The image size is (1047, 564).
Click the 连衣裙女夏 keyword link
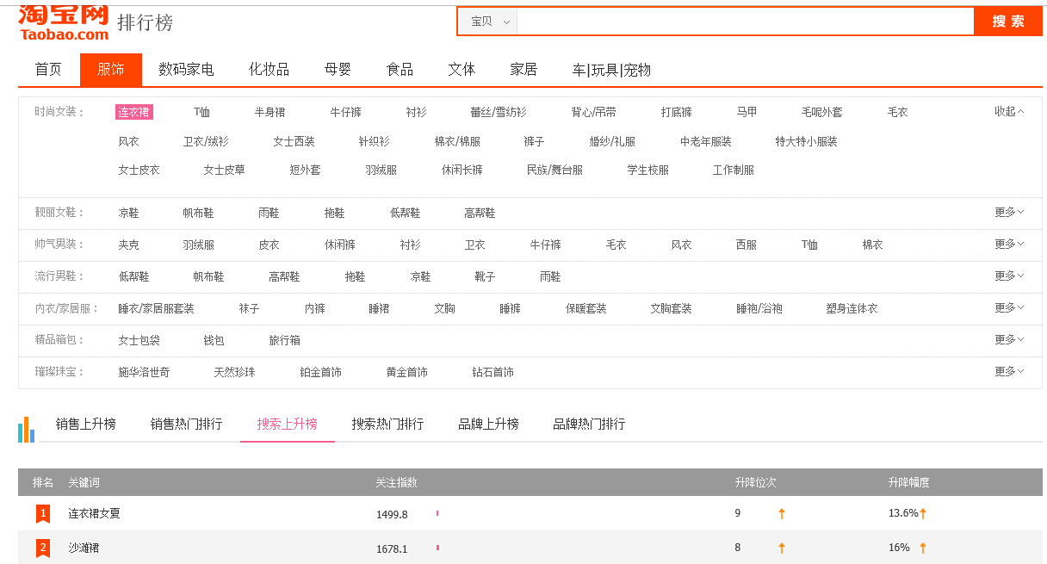pyautogui.click(x=95, y=513)
